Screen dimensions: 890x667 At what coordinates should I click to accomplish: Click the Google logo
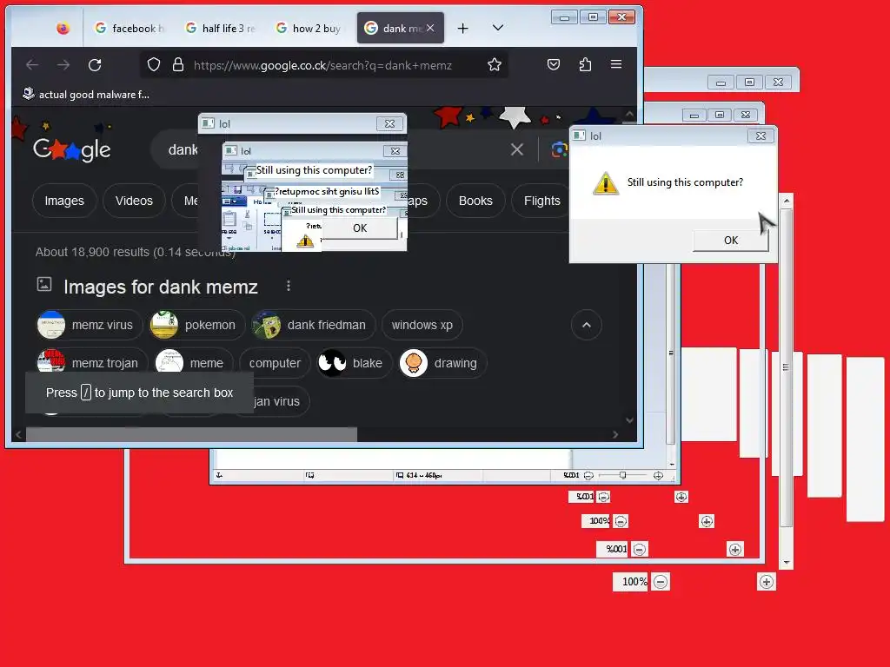(71, 149)
